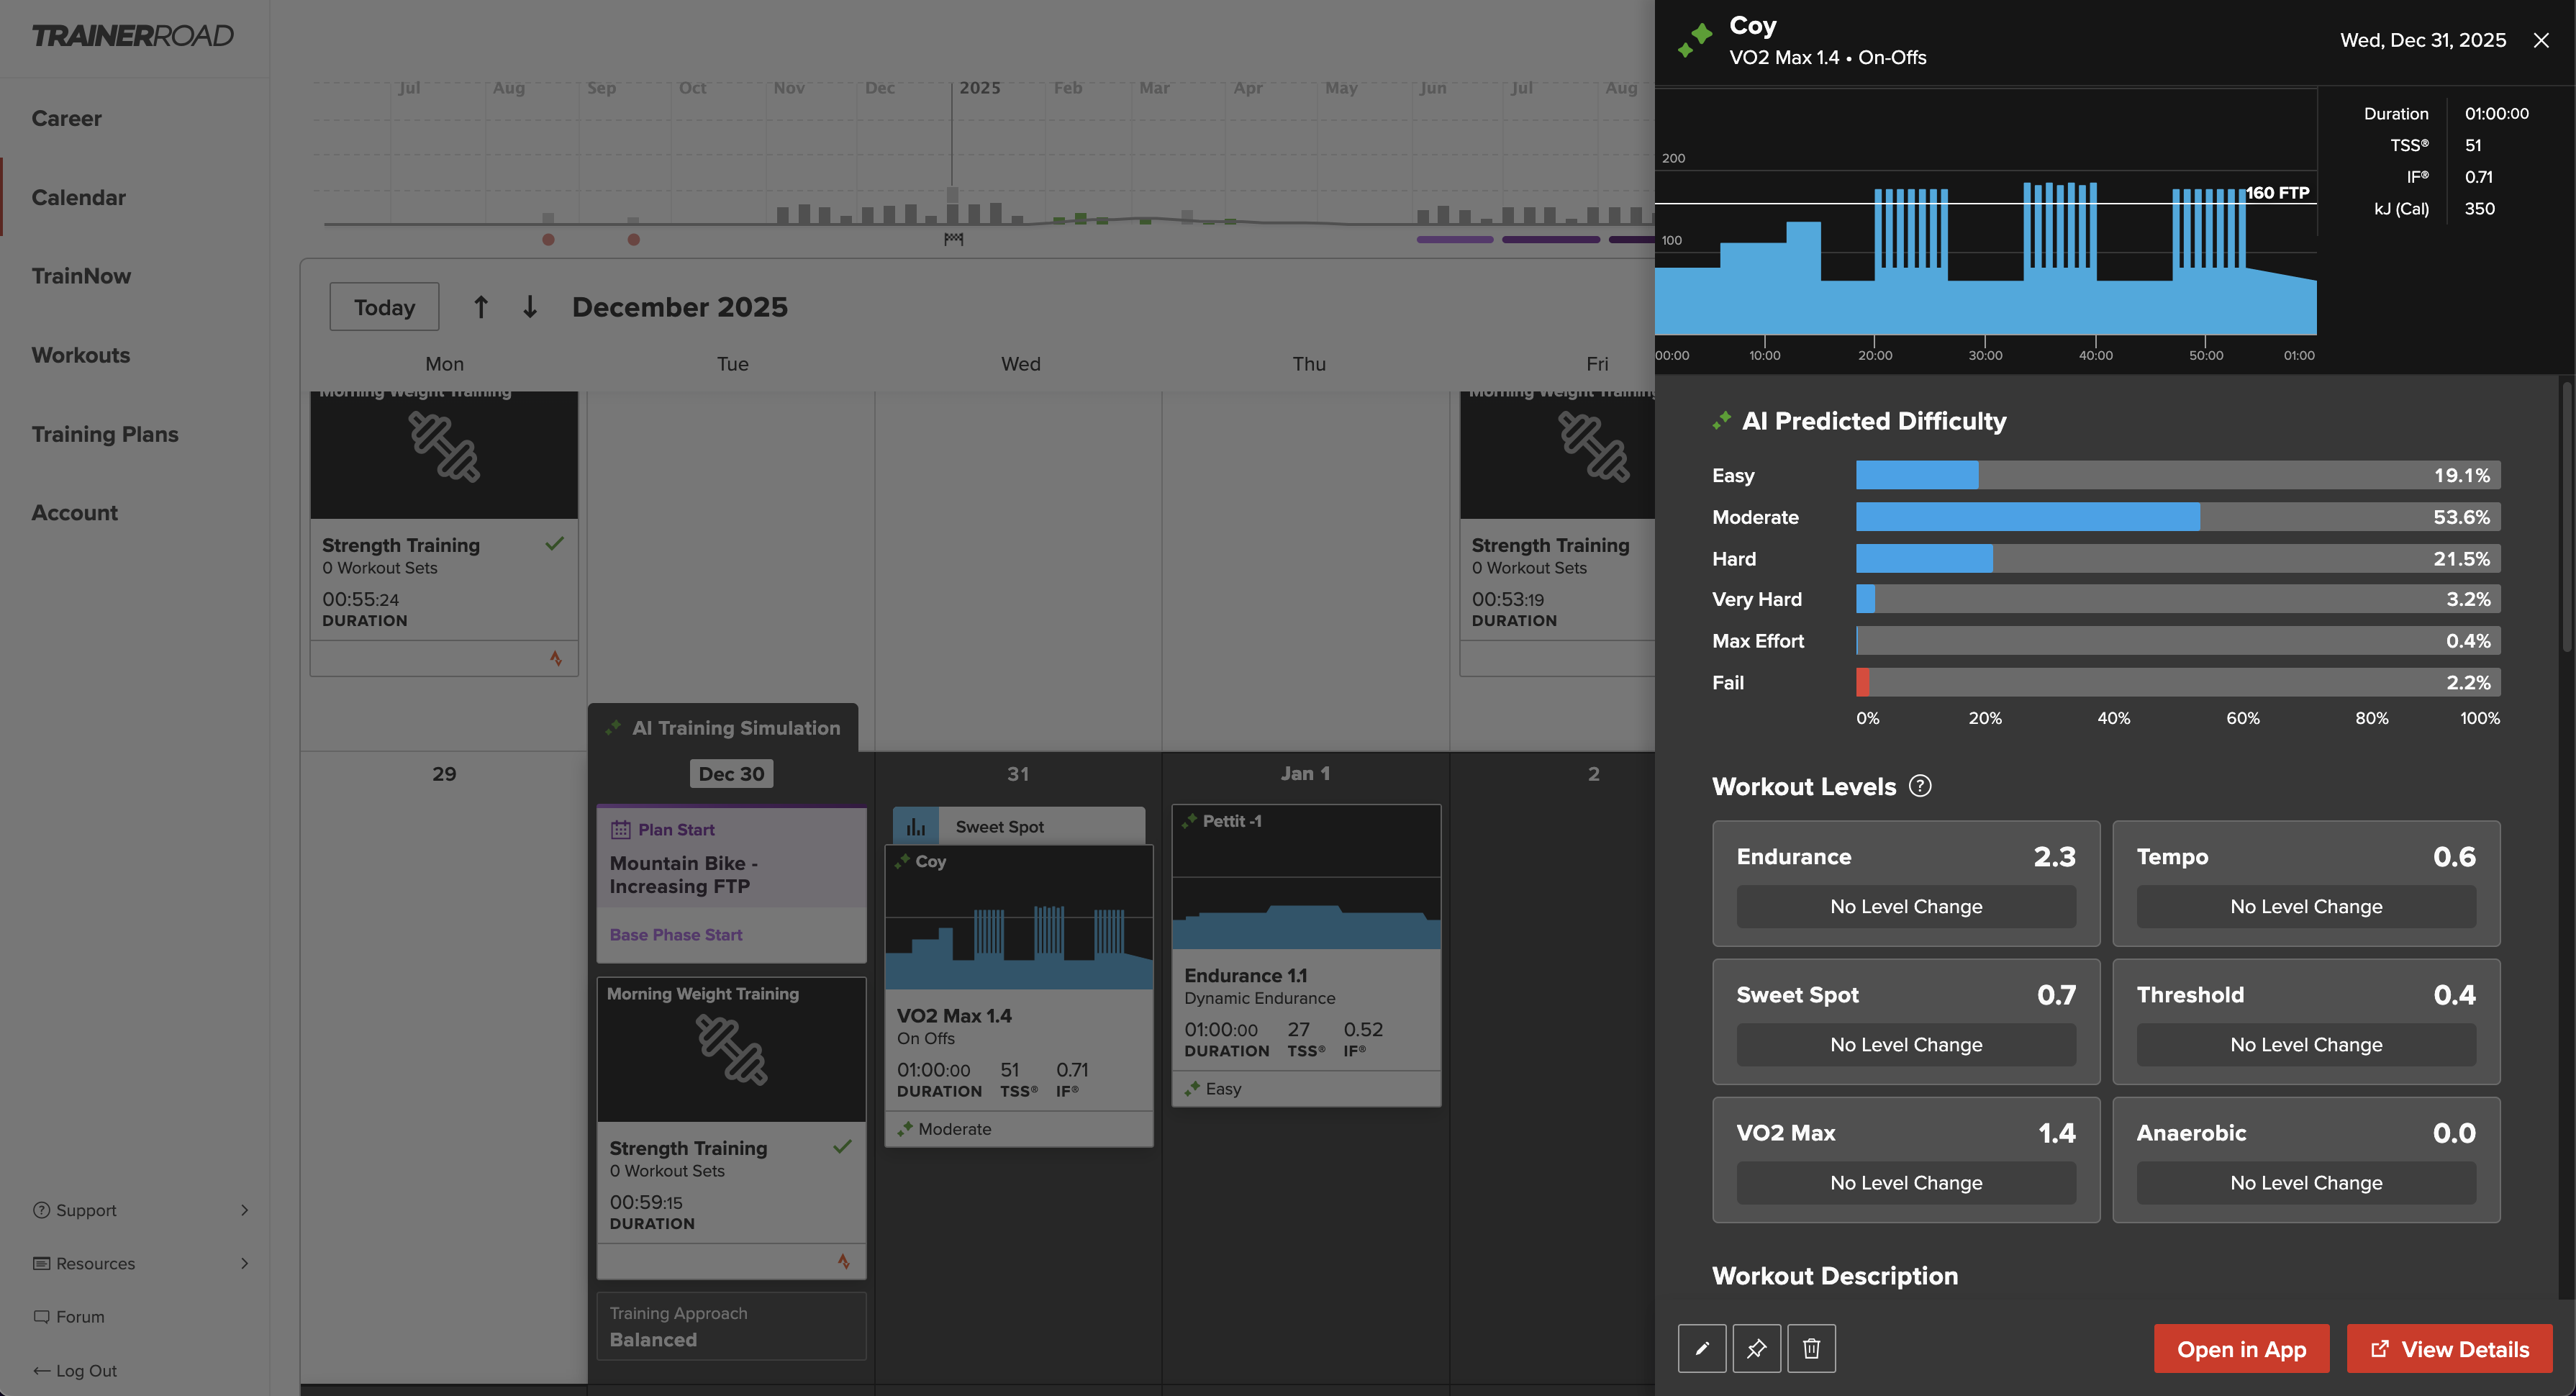This screenshot has width=2576, height=1396.
Task: Expand the Resources menu chevron
Action: (245, 1263)
